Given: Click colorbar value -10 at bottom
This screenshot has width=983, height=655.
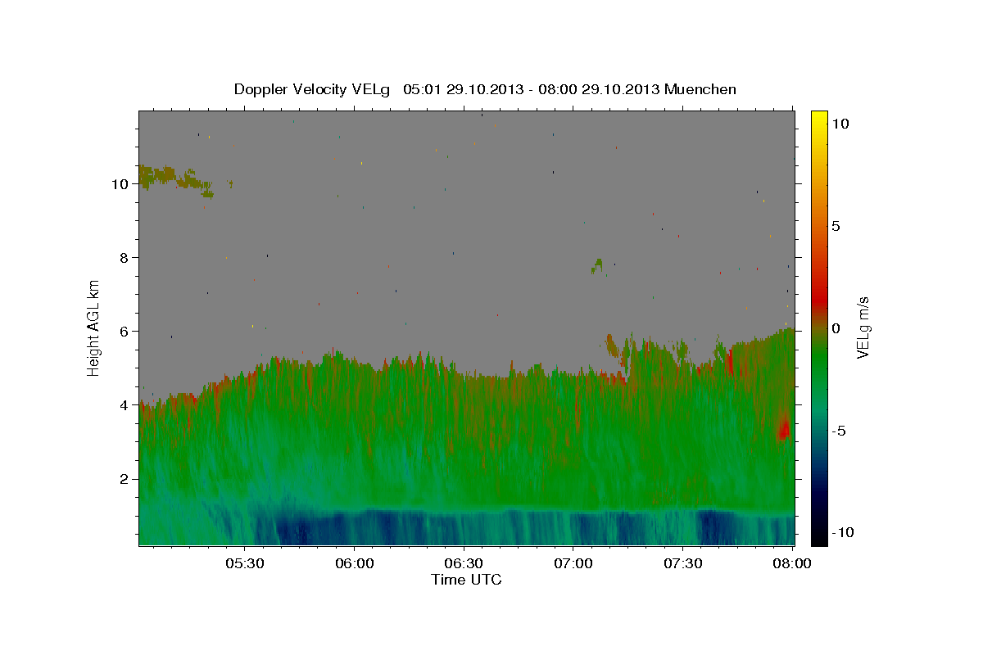Looking at the screenshot, I should click(842, 532).
